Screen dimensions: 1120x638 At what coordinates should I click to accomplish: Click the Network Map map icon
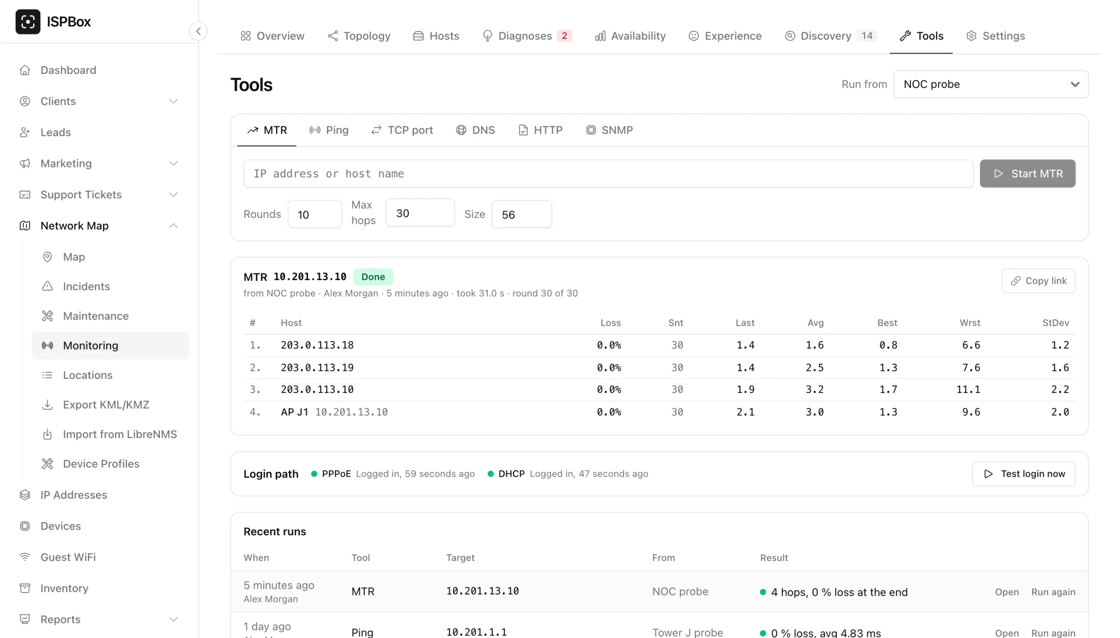pyautogui.click(x=25, y=226)
